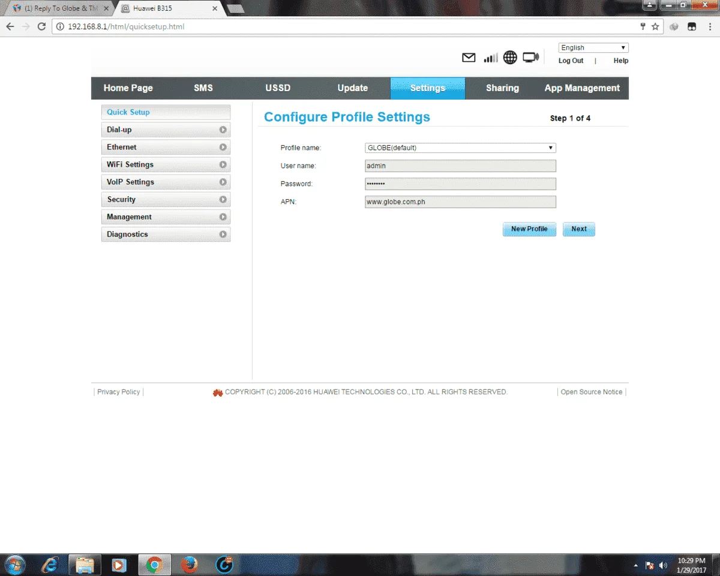
Task: Expand the Dial-up sidebar section
Action: tap(166, 130)
